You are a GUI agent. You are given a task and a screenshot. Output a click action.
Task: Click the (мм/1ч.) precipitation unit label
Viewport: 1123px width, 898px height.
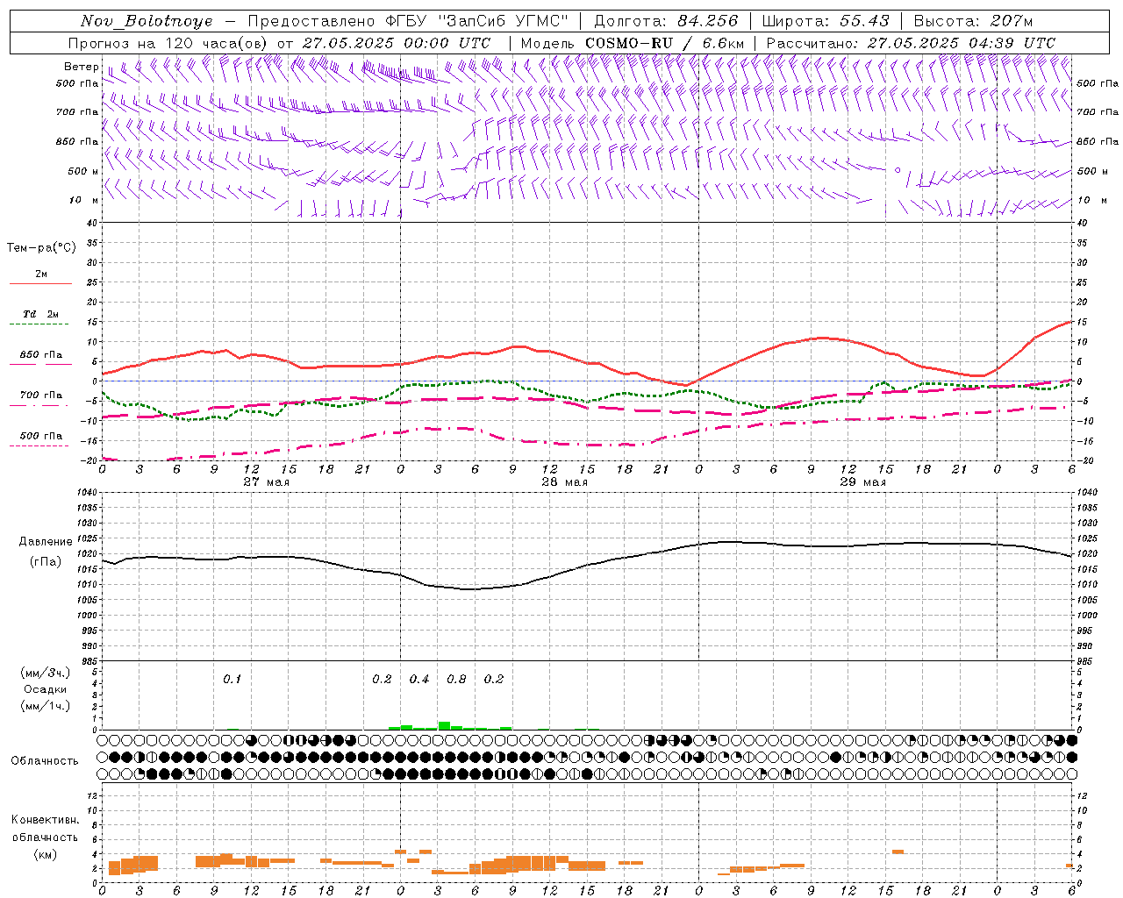point(46,706)
